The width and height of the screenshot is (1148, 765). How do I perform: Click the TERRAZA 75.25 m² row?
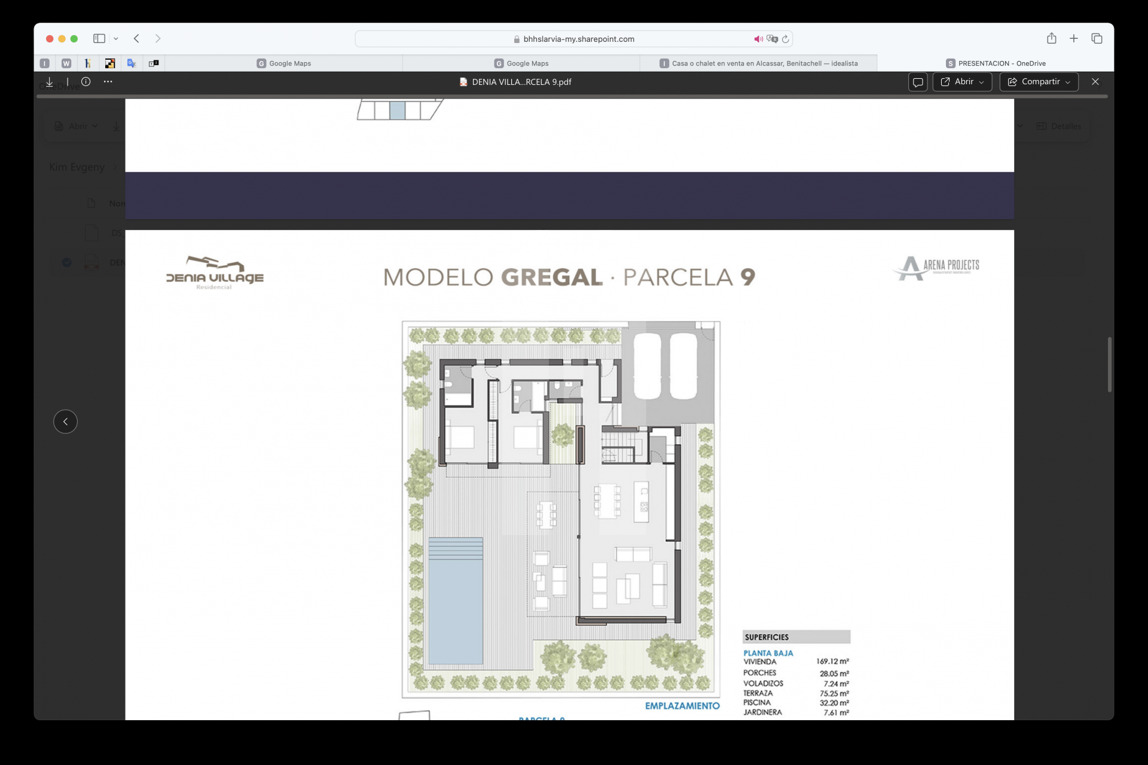pos(796,693)
